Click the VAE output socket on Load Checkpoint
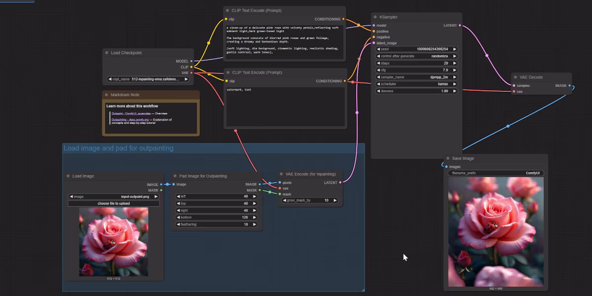Image resolution: width=592 pixels, height=296 pixels. point(191,73)
